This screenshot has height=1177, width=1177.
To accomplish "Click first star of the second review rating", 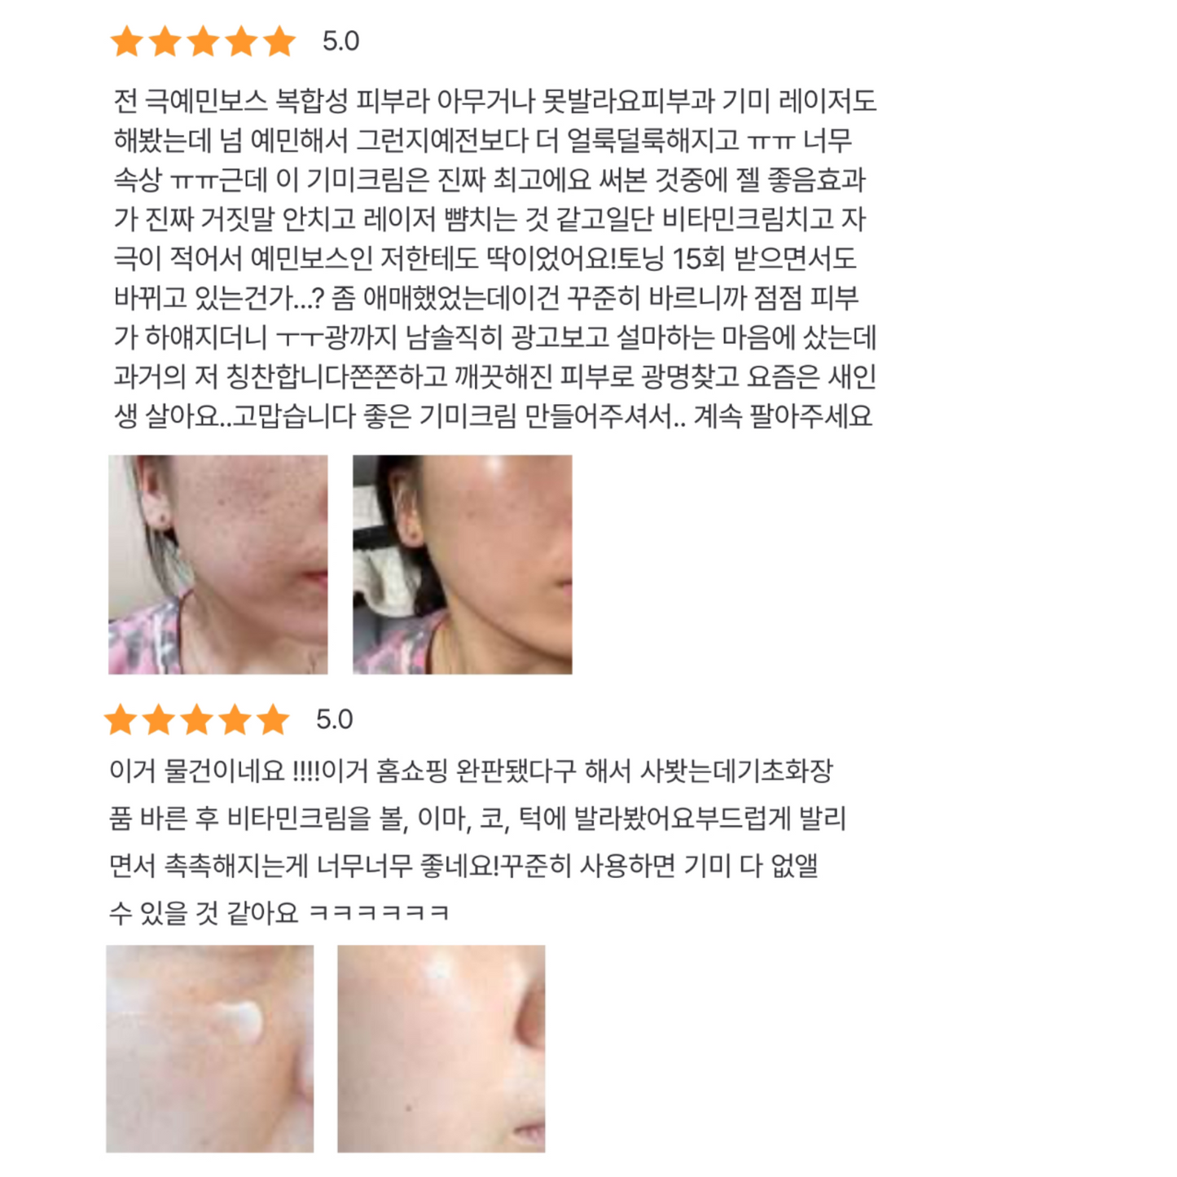I will [121, 719].
